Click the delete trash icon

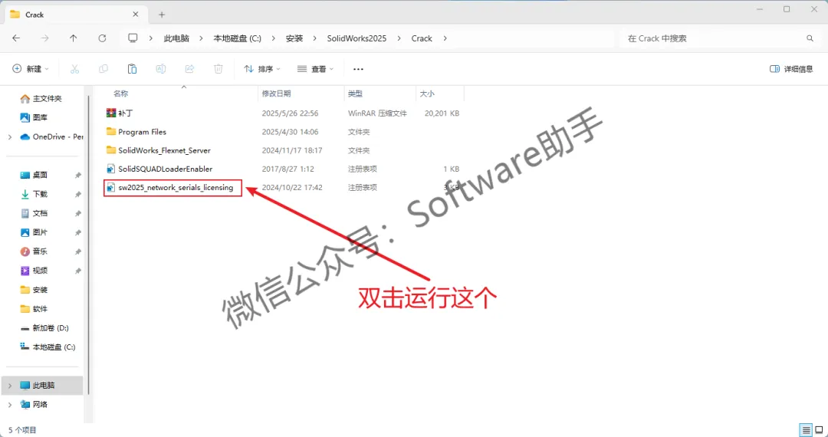tap(218, 68)
